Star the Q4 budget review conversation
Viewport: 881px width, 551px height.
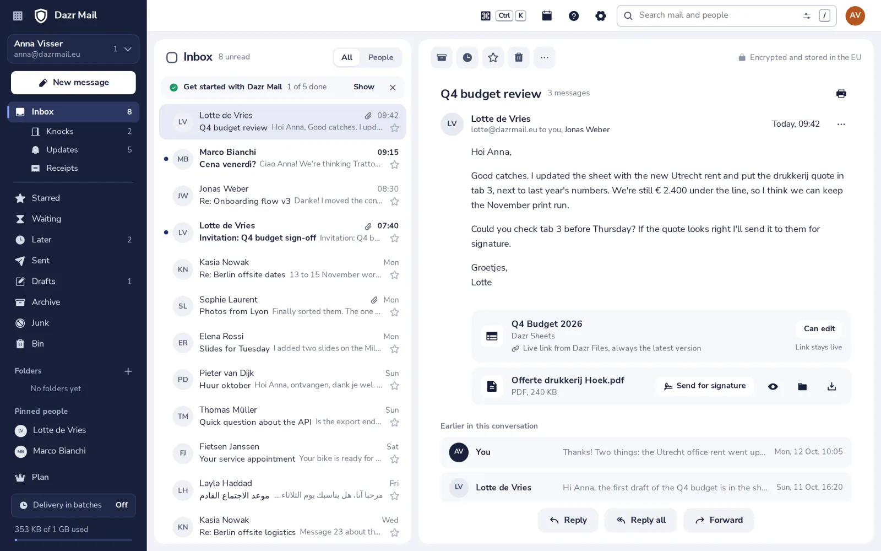click(x=493, y=57)
